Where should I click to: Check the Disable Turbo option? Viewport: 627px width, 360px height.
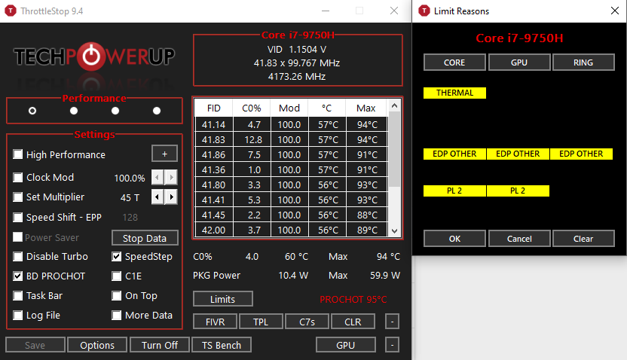pyautogui.click(x=17, y=256)
